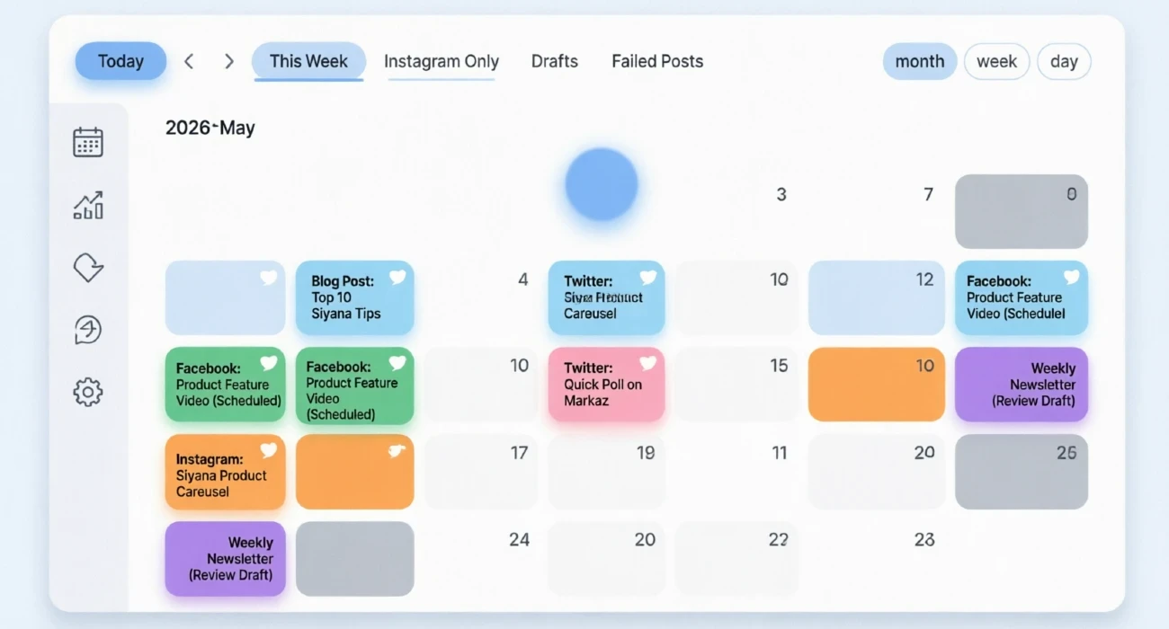Open the Failed Posts tab
The image size is (1169, 629).
pyautogui.click(x=657, y=62)
